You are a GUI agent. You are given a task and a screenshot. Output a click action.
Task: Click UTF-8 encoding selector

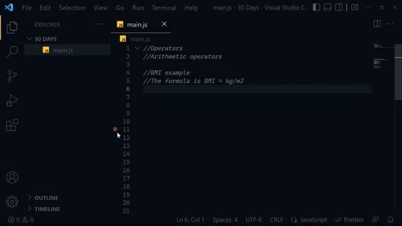(x=254, y=220)
